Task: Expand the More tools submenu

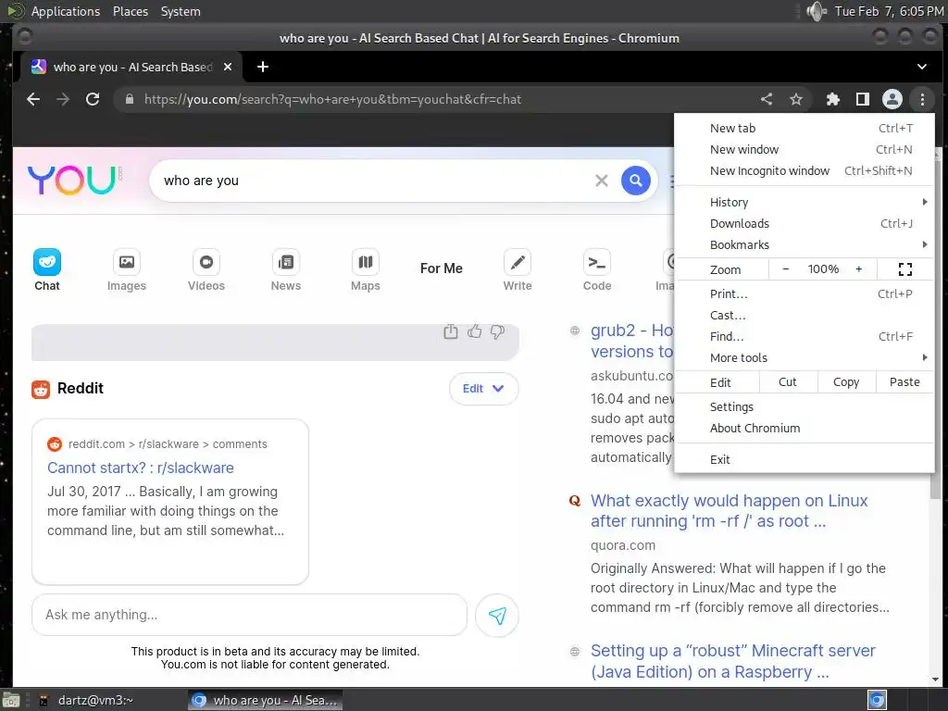Action: pos(805,358)
